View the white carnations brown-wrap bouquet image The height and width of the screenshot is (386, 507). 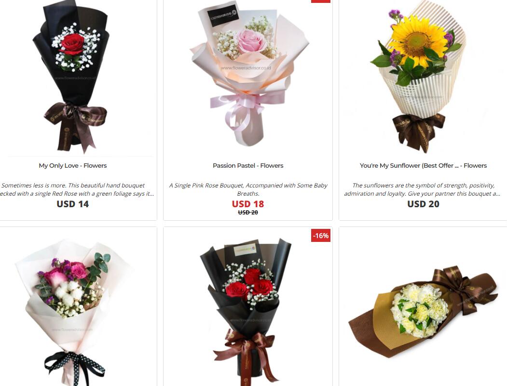tap(423, 312)
